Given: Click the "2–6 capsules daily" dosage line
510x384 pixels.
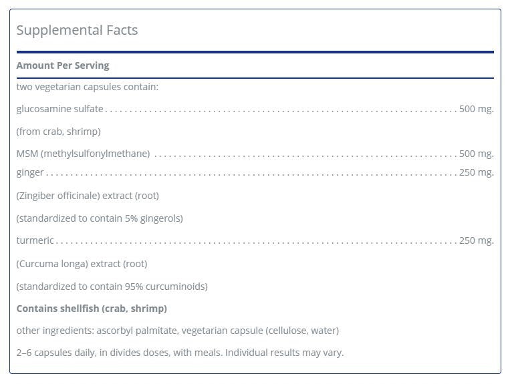Looking at the screenshot, I should tap(180, 352).
